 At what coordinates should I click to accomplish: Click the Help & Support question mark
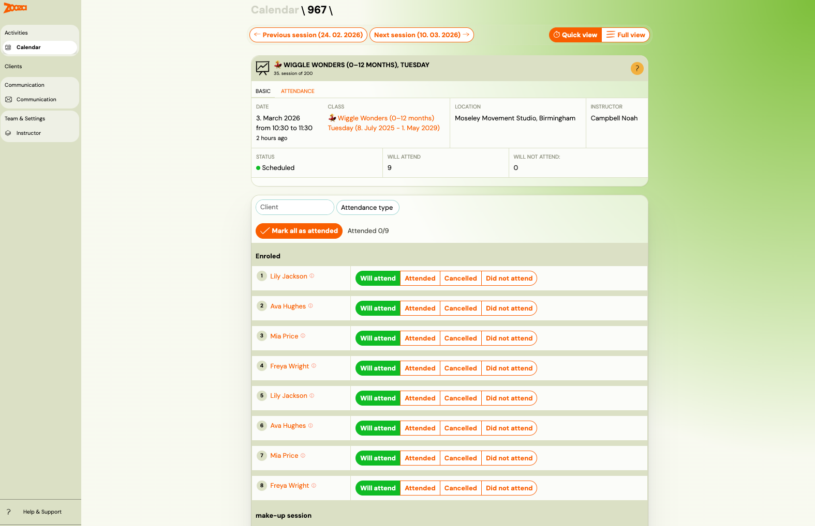(8, 512)
